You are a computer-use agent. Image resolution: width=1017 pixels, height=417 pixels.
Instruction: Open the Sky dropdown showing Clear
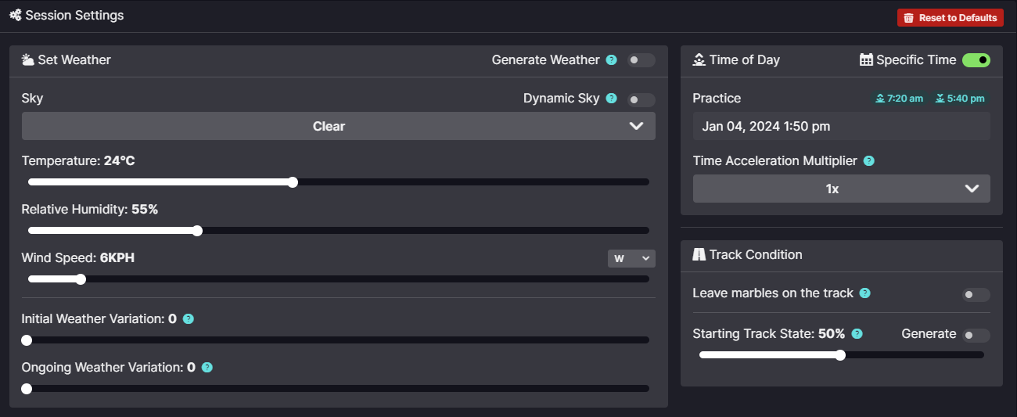click(338, 126)
